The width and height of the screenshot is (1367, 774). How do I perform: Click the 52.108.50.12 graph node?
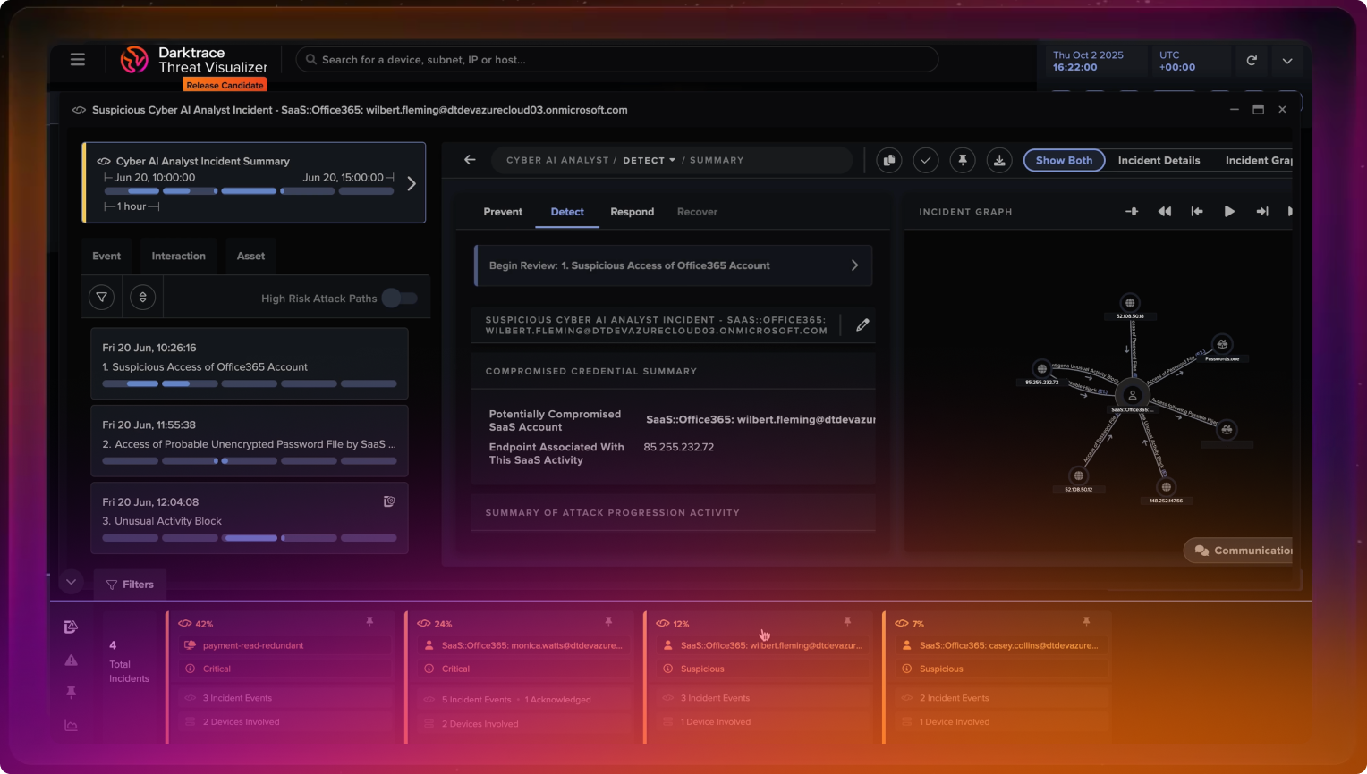point(1079,475)
